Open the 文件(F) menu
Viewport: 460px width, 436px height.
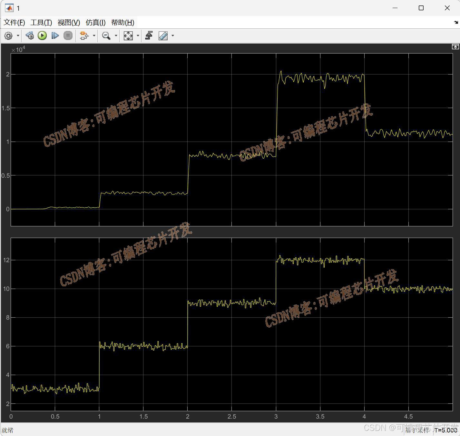(x=14, y=22)
